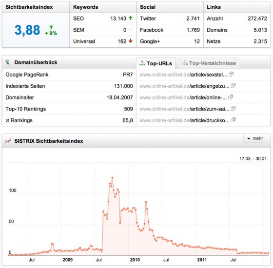The height and width of the screenshot is (268, 273).
Task: Click the Top-Verzeichnisse sitemap icon
Action: pyautogui.click(x=185, y=63)
